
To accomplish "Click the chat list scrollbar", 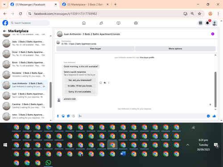I will (x=50, y=95).
